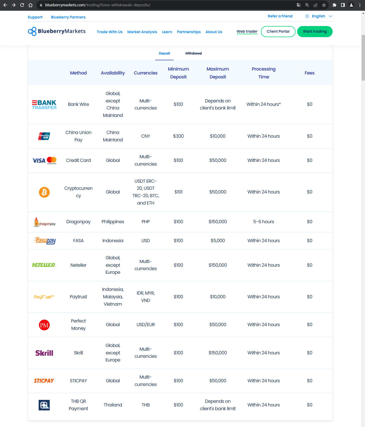The width and height of the screenshot is (365, 427).
Task: Open the Partnerships menu
Action: tap(189, 32)
